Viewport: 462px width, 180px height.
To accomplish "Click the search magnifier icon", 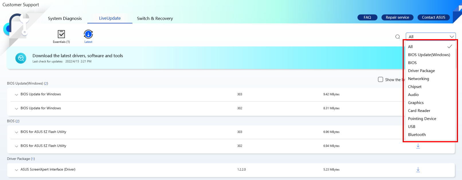I will (x=398, y=37).
